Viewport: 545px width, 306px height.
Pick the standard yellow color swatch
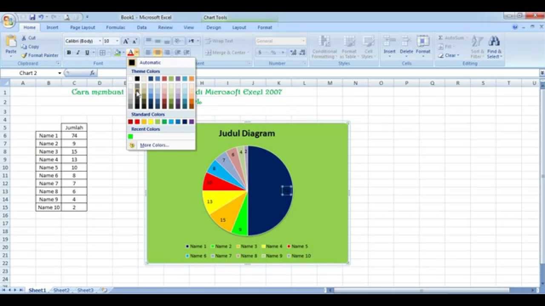coord(151,122)
